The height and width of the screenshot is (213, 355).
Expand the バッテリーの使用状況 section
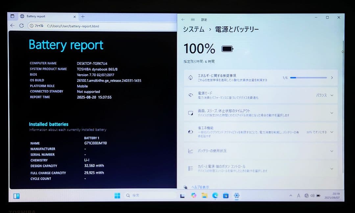coord(332,151)
